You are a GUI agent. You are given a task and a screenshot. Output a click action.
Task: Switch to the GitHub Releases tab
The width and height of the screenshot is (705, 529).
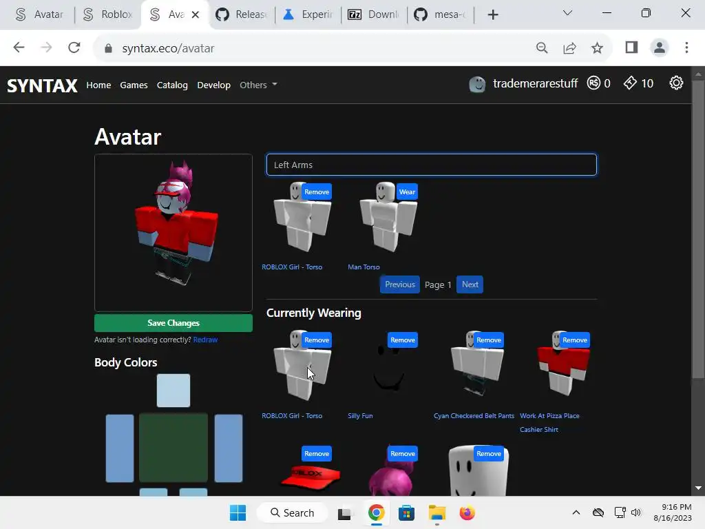(242, 14)
